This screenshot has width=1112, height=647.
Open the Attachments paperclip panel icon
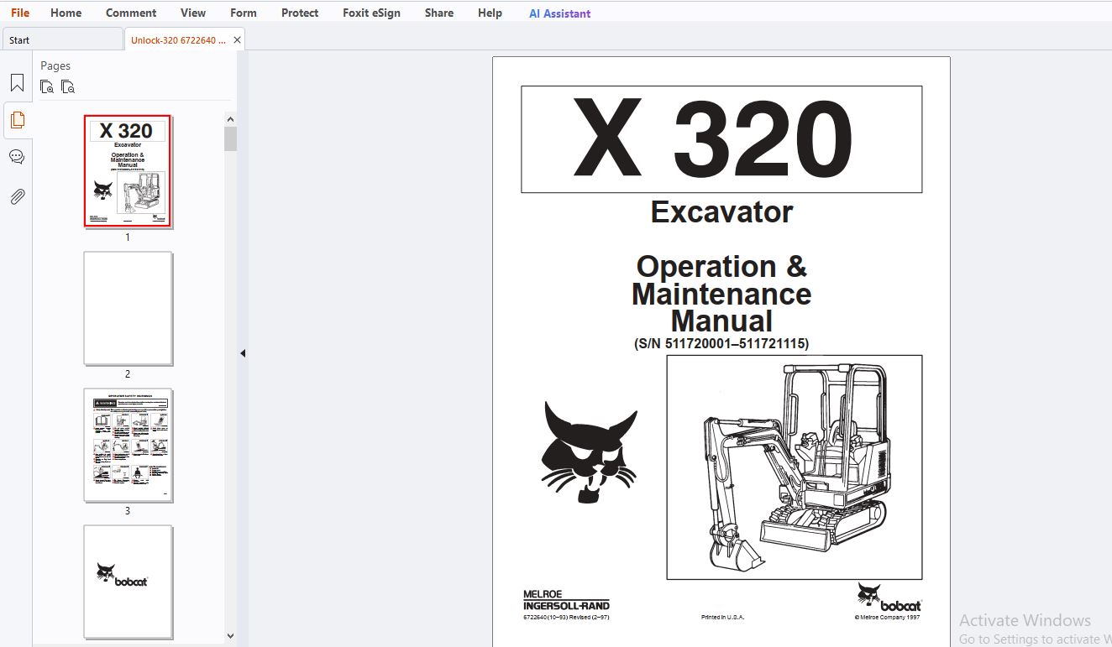(17, 197)
